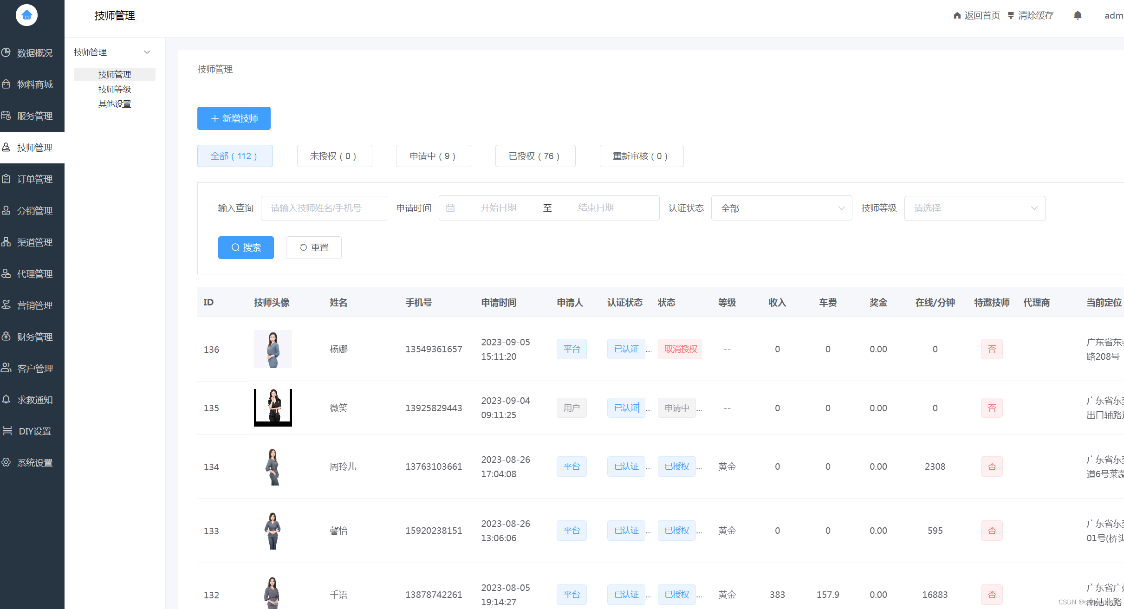Switch to 未授权 (0) tab
1124x609 pixels.
334,156
